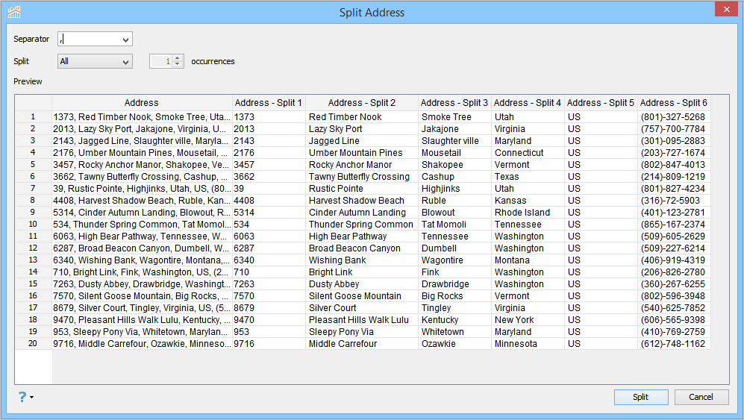The image size is (744, 420).
Task: Click cell 'Kansas'
Action: (x=528, y=200)
